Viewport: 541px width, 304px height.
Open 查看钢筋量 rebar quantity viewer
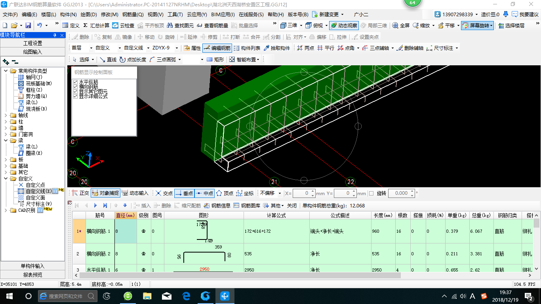point(212,25)
